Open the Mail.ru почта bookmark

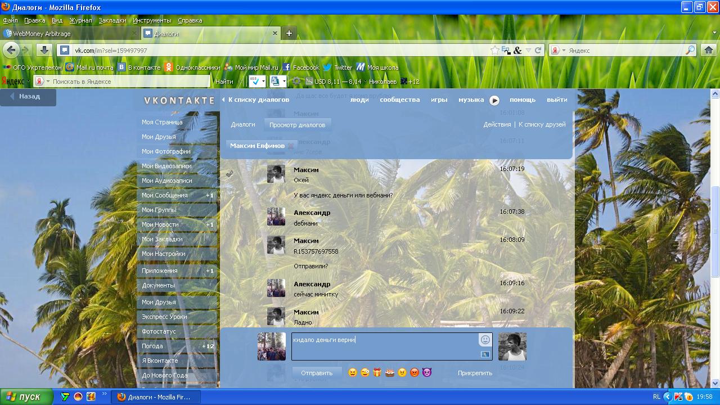point(89,67)
